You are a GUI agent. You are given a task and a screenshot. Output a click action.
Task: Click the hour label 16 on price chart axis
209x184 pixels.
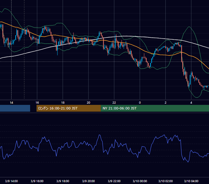coord(37,103)
